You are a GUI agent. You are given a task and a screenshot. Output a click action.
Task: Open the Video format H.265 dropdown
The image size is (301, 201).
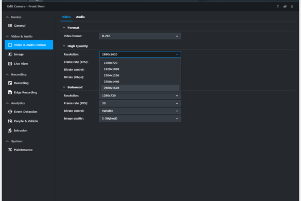(x=140, y=36)
